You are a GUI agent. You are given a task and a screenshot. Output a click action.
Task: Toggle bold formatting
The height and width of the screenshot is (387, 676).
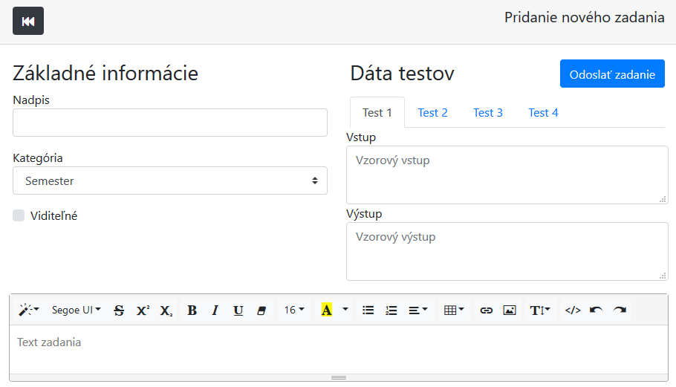pyautogui.click(x=192, y=310)
